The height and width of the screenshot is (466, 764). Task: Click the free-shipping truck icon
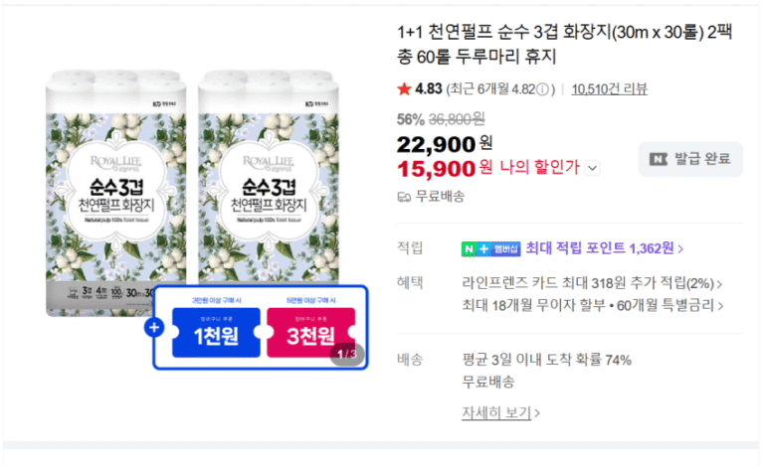coord(404,197)
